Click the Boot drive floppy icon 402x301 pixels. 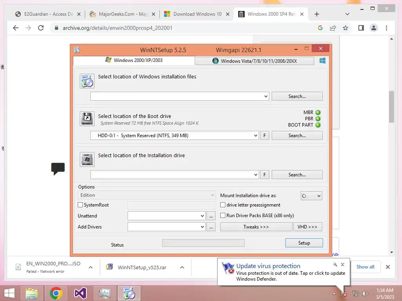click(87, 118)
